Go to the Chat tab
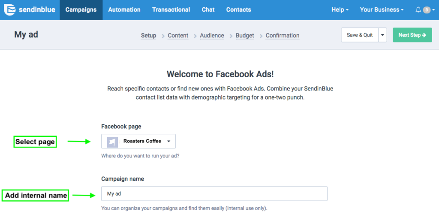Viewport: 439px width, 214px height. (208, 10)
